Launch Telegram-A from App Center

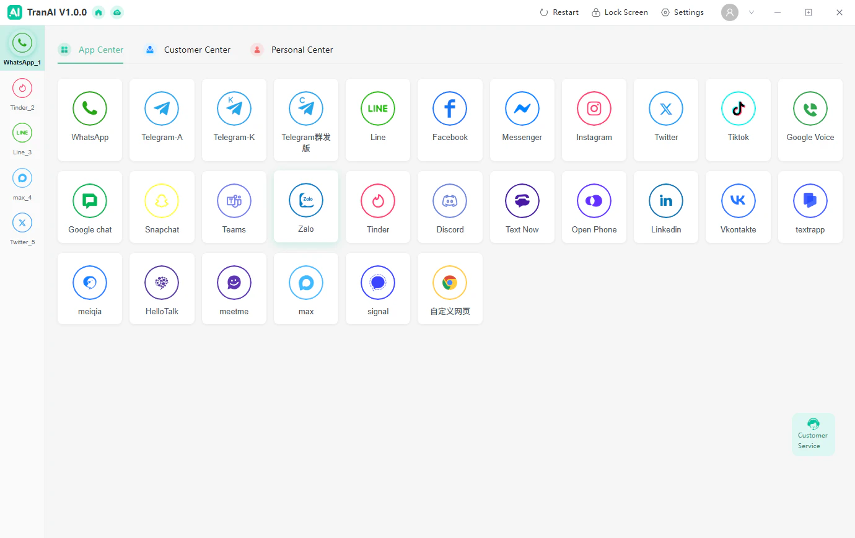162,120
